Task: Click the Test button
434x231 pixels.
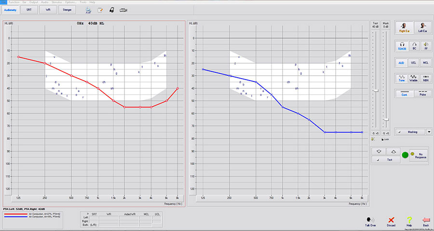Action: (x=386, y=160)
